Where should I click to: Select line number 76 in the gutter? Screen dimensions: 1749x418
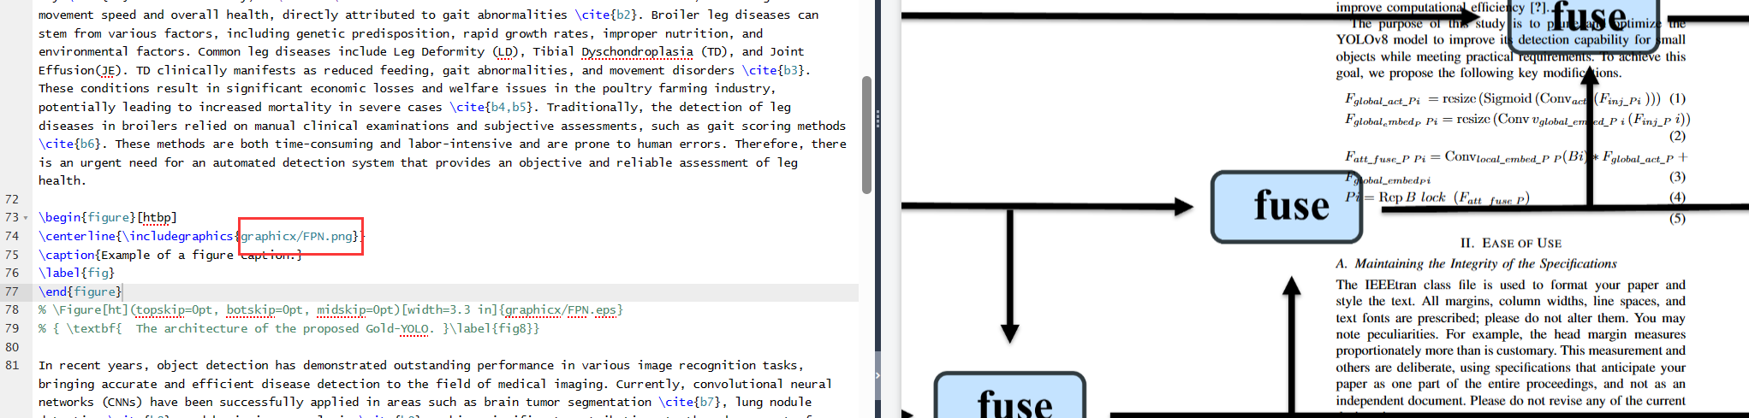[12, 273]
